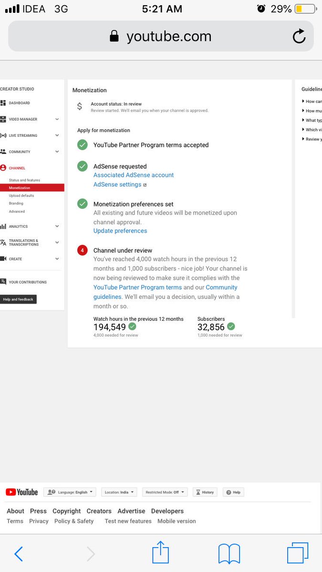Open the Press footer link
322x572 pixels.
click(x=38, y=511)
